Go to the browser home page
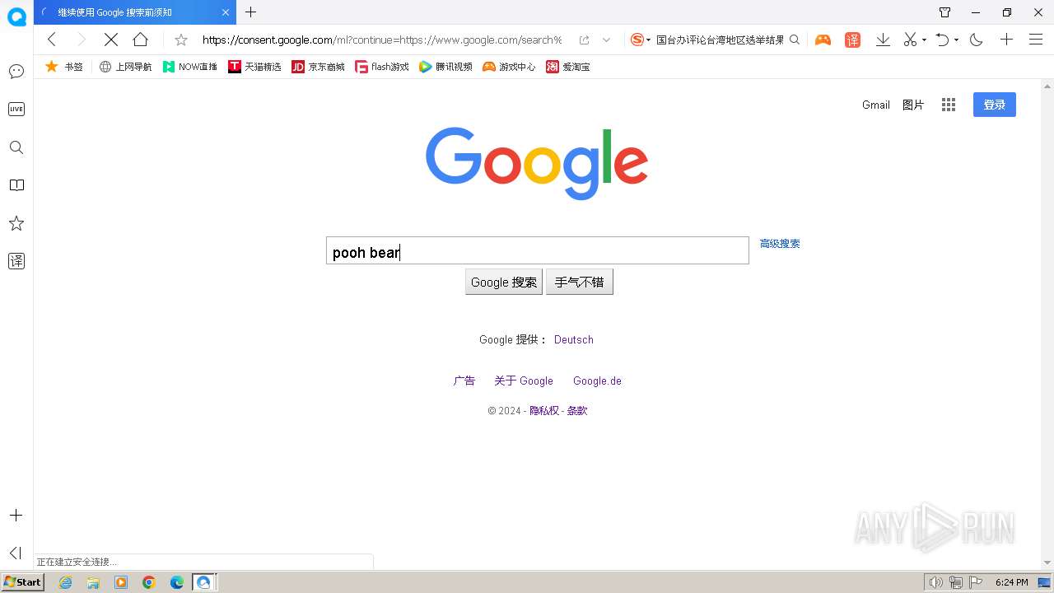Image resolution: width=1054 pixels, height=593 pixels. point(140,40)
